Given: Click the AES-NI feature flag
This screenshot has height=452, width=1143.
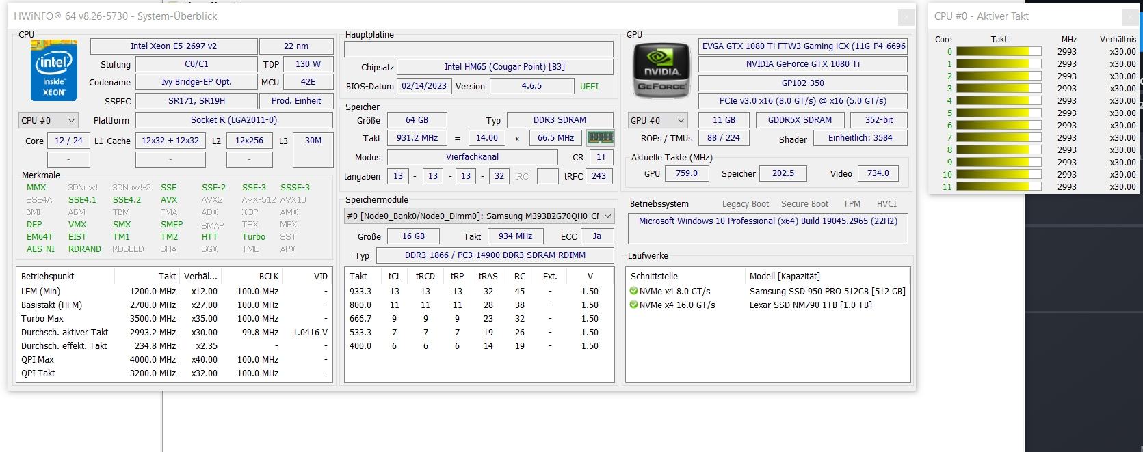Looking at the screenshot, I should [x=40, y=249].
